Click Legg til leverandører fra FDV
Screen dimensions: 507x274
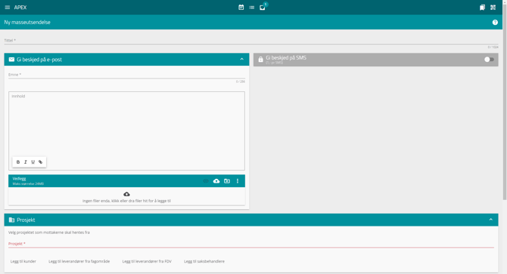(x=147, y=261)
